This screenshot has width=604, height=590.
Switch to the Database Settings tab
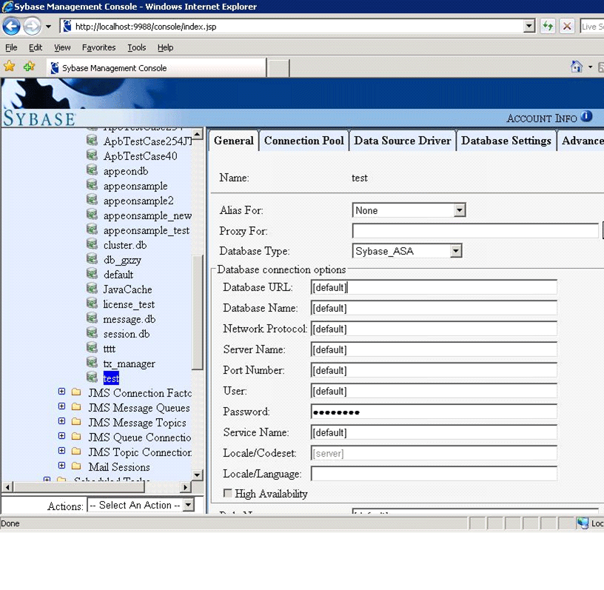tap(506, 141)
